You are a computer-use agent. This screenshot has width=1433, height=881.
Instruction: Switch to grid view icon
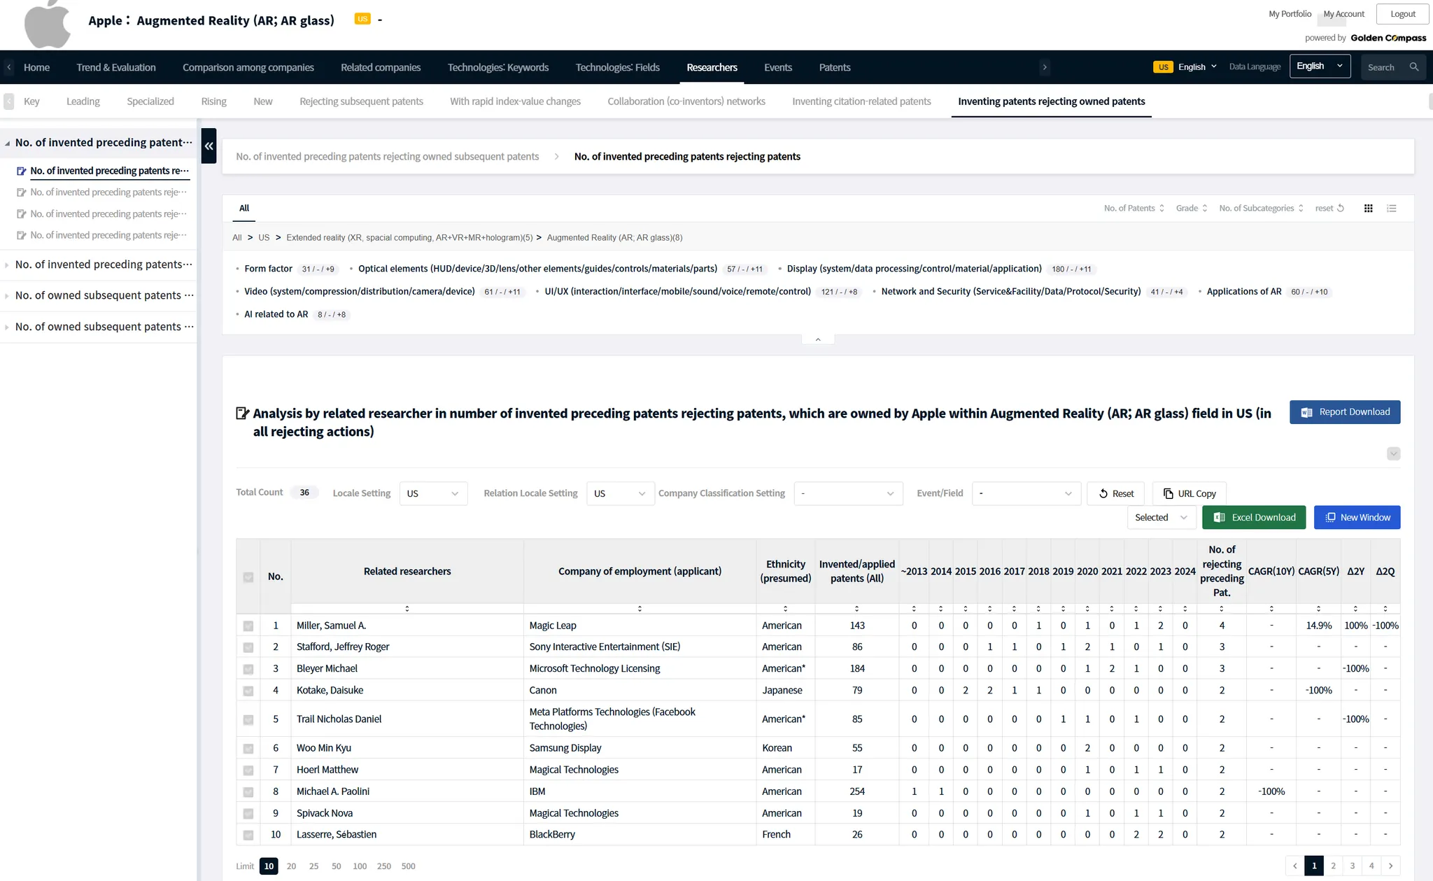(1368, 208)
